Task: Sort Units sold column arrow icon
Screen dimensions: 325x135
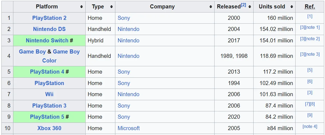Action: [291, 7]
